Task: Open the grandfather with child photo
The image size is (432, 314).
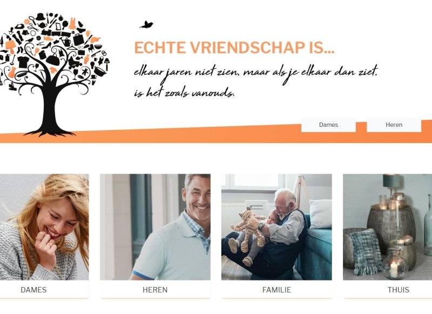Action: (276, 227)
